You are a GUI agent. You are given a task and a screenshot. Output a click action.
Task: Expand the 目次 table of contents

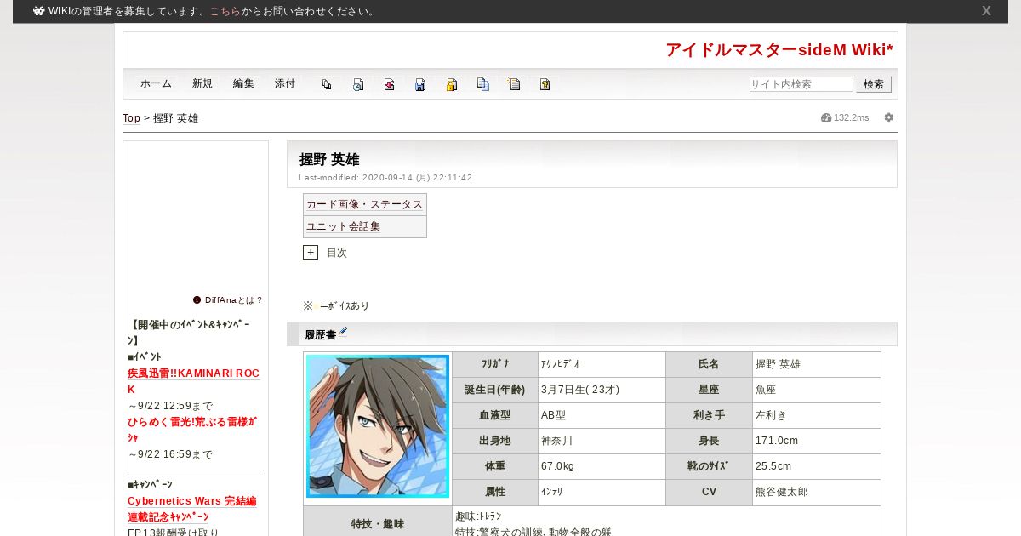point(311,253)
